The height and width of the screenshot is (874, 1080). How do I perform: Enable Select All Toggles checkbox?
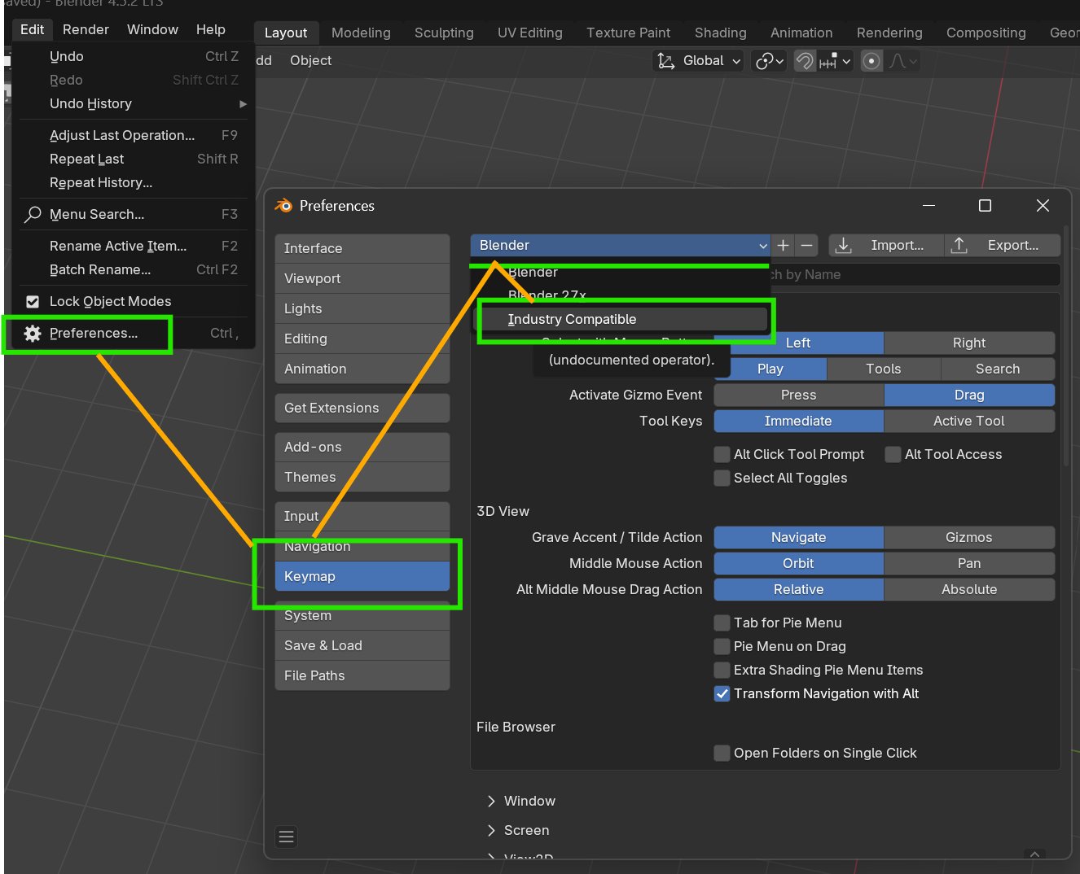coord(722,478)
